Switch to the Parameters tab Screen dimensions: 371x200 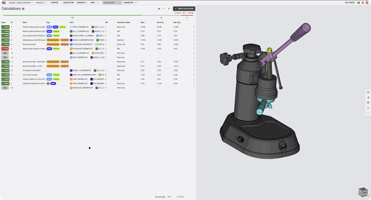(x=130, y=3)
